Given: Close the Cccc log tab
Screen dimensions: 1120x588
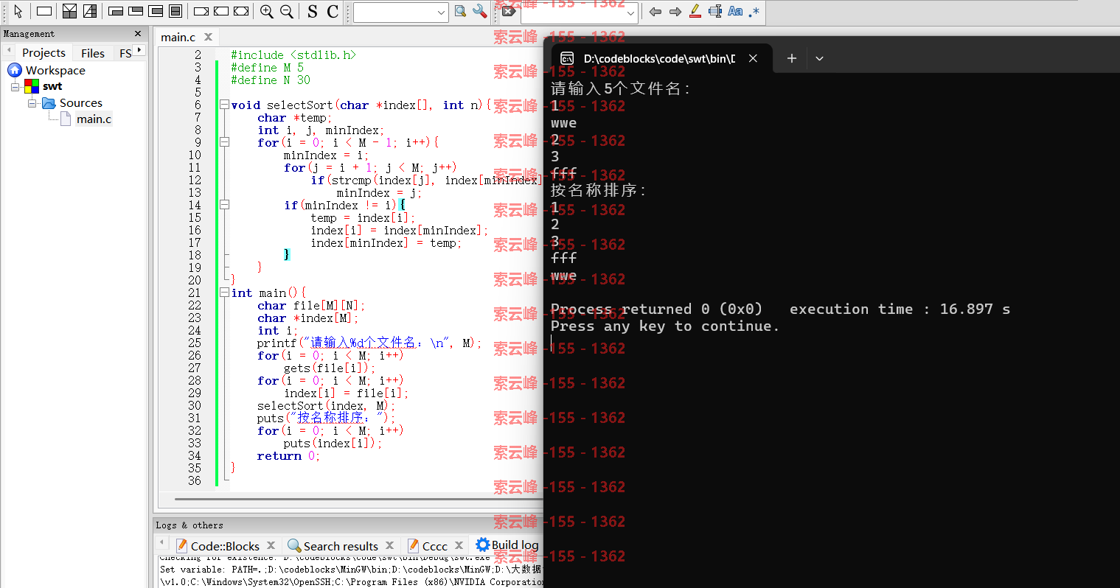Looking at the screenshot, I should pyautogui.click(x=459, y=545).
